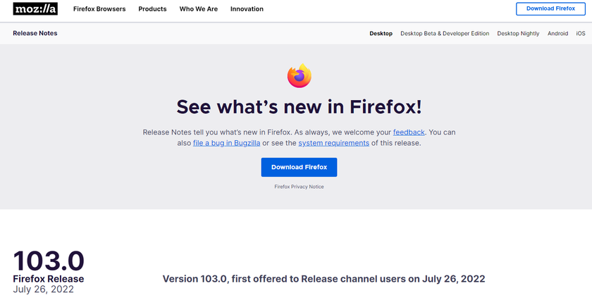The image size is (592, 300).
Task: Switch to the Desktop Nightly tab
Action: 518,33
